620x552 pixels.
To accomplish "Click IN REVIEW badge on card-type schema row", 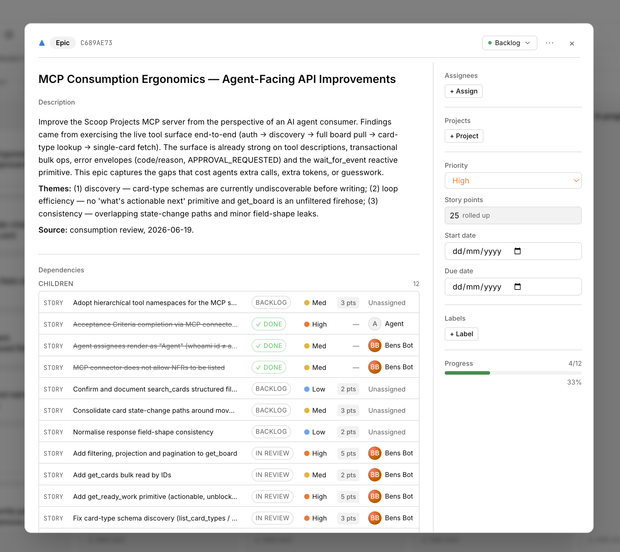I will 272,518.
